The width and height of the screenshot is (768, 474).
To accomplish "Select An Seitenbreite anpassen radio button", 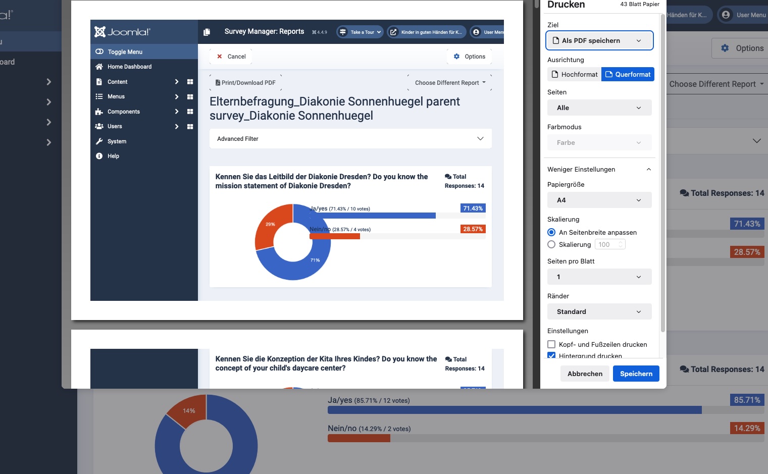I will (551, 233).
